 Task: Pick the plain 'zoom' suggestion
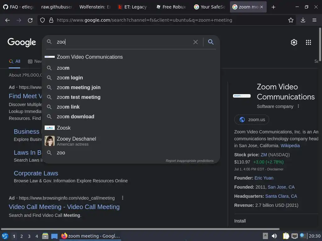pyautogui.click(x=131, y=68)
